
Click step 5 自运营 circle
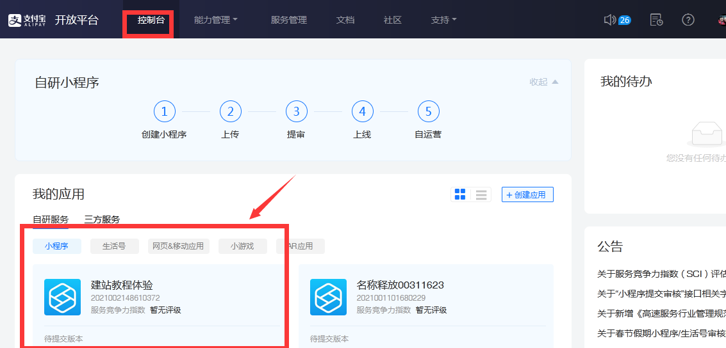coord(428,112)
